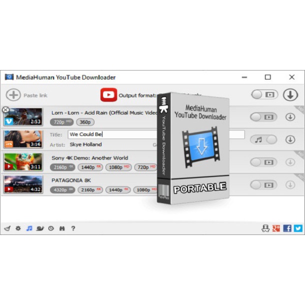Screen dimensions: 305x305
Task: Open the Lorn Acid Rain thumbnail
Action: coord(23,117)
